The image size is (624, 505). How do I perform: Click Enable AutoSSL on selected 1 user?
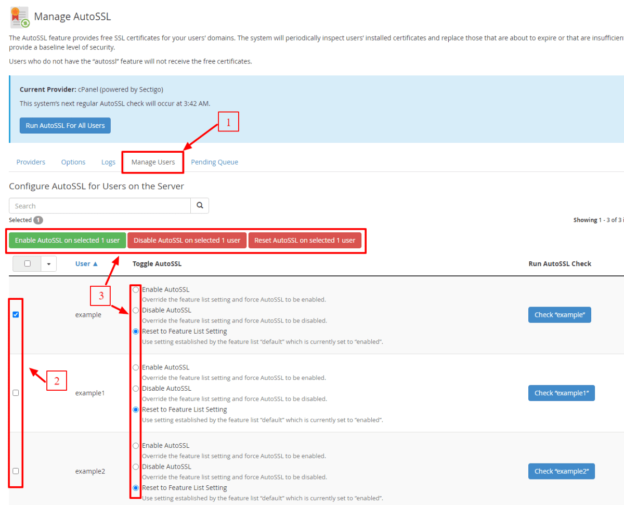point(68,241)
